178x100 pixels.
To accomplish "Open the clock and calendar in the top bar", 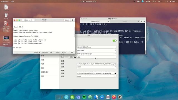I will point(89,1).
